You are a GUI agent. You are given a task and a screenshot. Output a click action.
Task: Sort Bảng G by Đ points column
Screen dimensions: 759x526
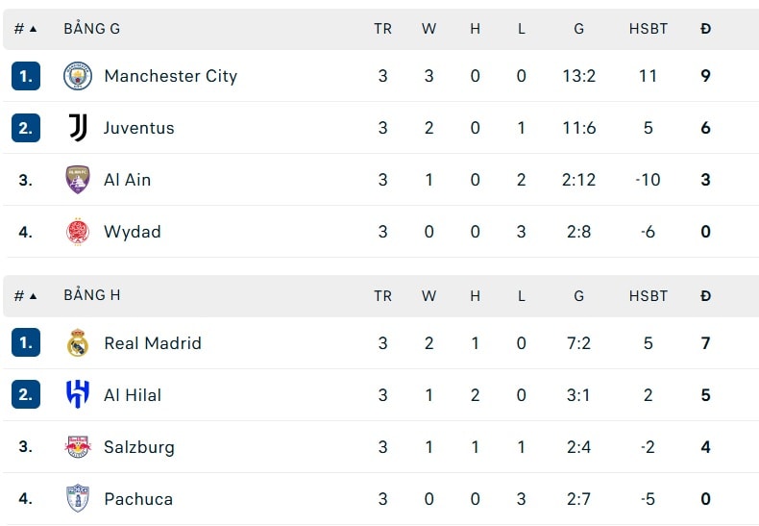point(705,29)
